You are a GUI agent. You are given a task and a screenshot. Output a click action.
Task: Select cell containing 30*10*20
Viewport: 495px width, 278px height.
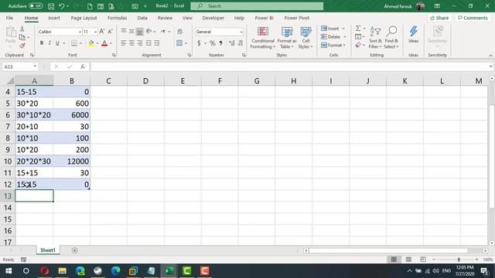pyautogui.click(x=34, y=115)
